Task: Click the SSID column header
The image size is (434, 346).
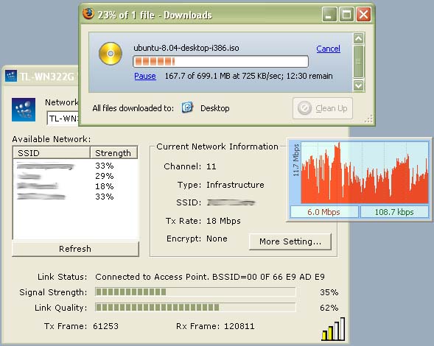Action: point(52,152)
